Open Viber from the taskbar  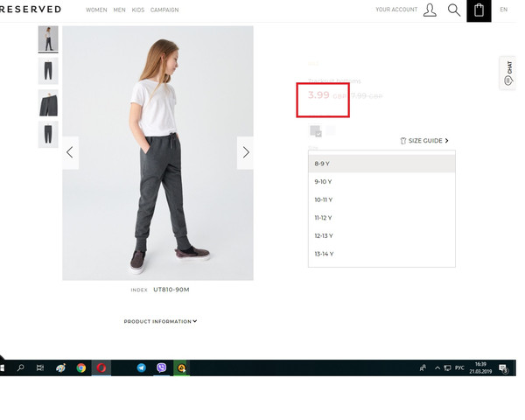pos(162,368)
